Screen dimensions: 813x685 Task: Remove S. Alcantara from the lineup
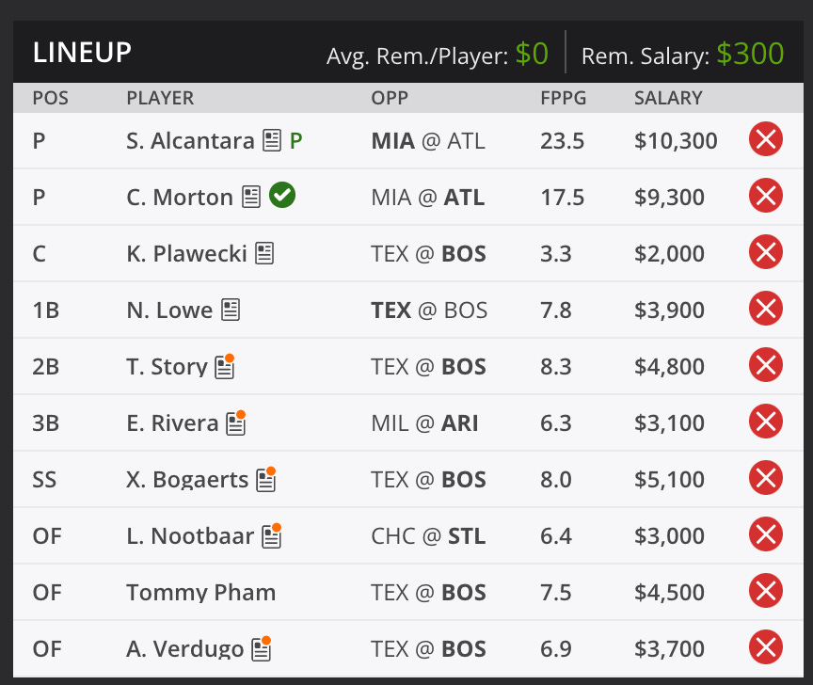(766, 138)
